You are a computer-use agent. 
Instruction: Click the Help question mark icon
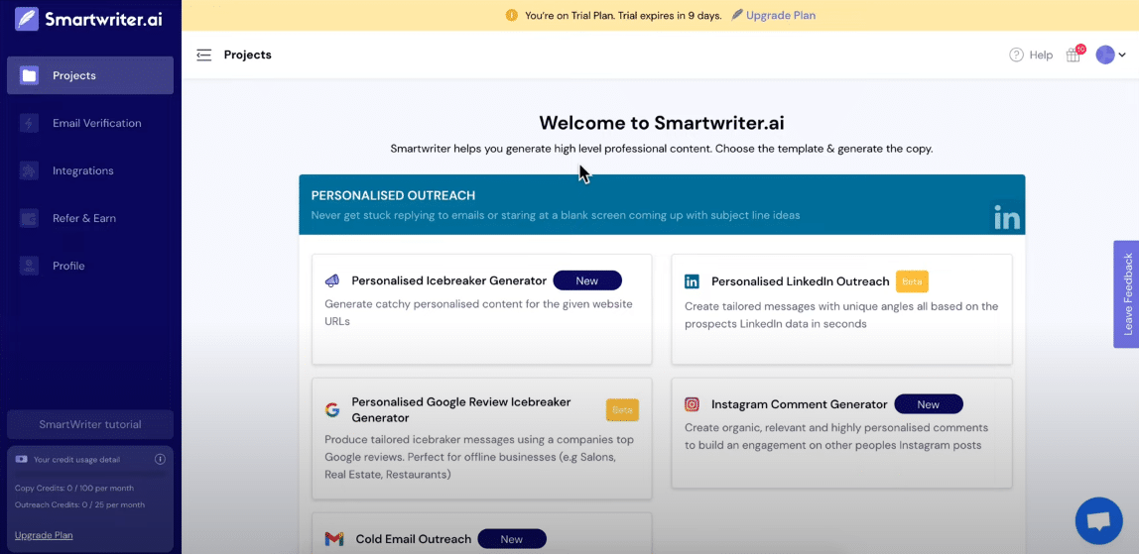coord(1016,55)
